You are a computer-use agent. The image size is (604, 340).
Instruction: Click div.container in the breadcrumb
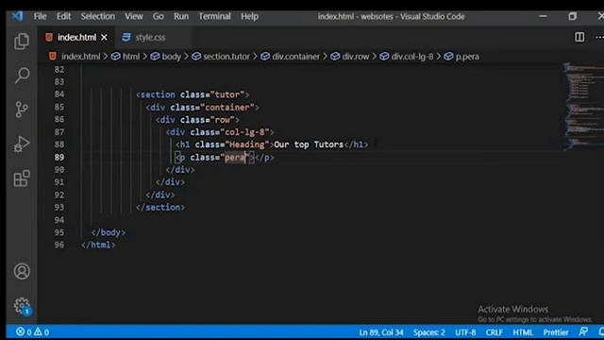coord(295,57)
